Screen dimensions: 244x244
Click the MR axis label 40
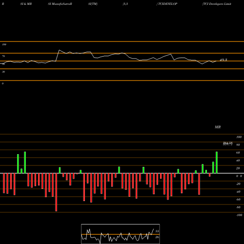(x=238, y=161)
